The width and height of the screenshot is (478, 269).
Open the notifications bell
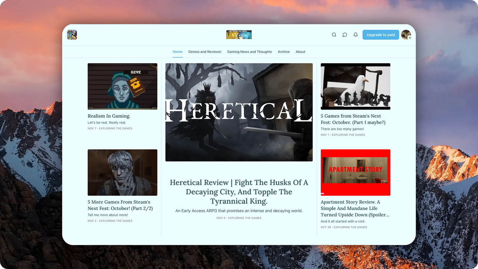coord(356,34)
